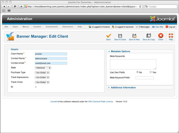The height and width of the screenshot is (133, 179).
Task: Click the Joomla! logo in header
Action: pyautogui.click(x=163, y=19)
